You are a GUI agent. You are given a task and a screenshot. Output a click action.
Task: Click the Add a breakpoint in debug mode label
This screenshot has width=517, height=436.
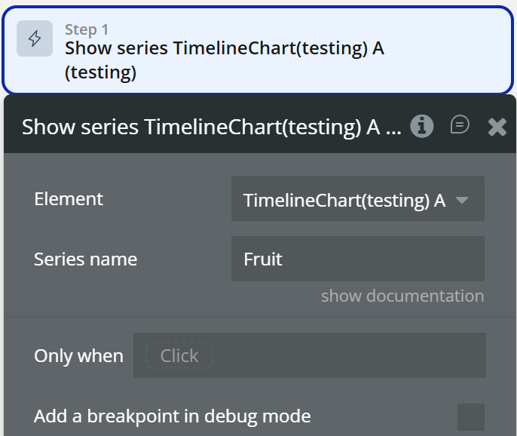pyautogui.click(x=172, y=416)
